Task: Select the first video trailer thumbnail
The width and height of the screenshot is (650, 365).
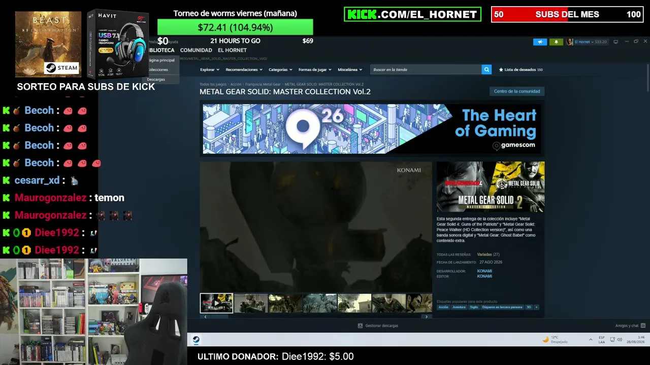Action: pos(216,303)
